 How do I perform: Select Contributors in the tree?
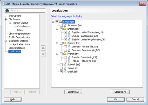pyautogui.click(x=24, y=27)
